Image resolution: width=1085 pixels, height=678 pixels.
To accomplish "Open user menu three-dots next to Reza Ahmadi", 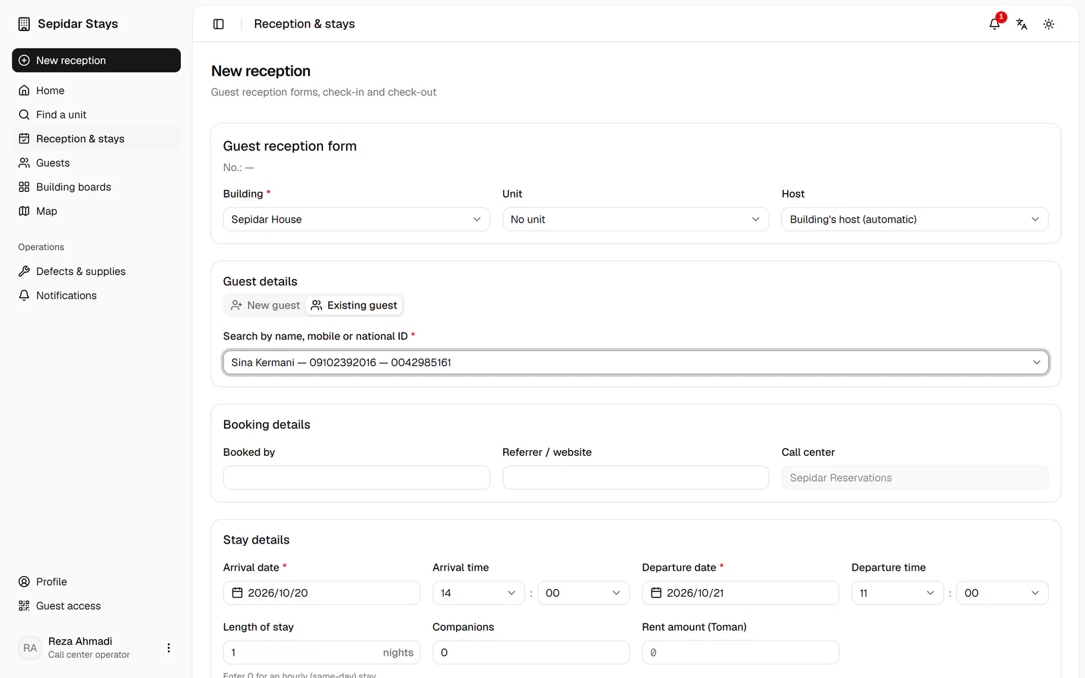I will tap(169, 648).
